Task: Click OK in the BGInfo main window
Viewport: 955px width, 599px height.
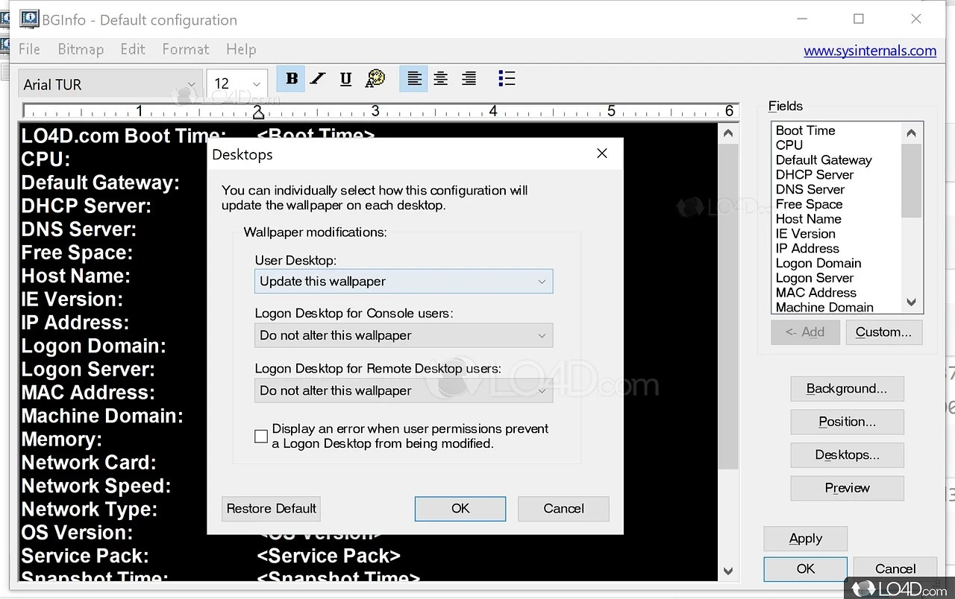Action: click(806, 569)
